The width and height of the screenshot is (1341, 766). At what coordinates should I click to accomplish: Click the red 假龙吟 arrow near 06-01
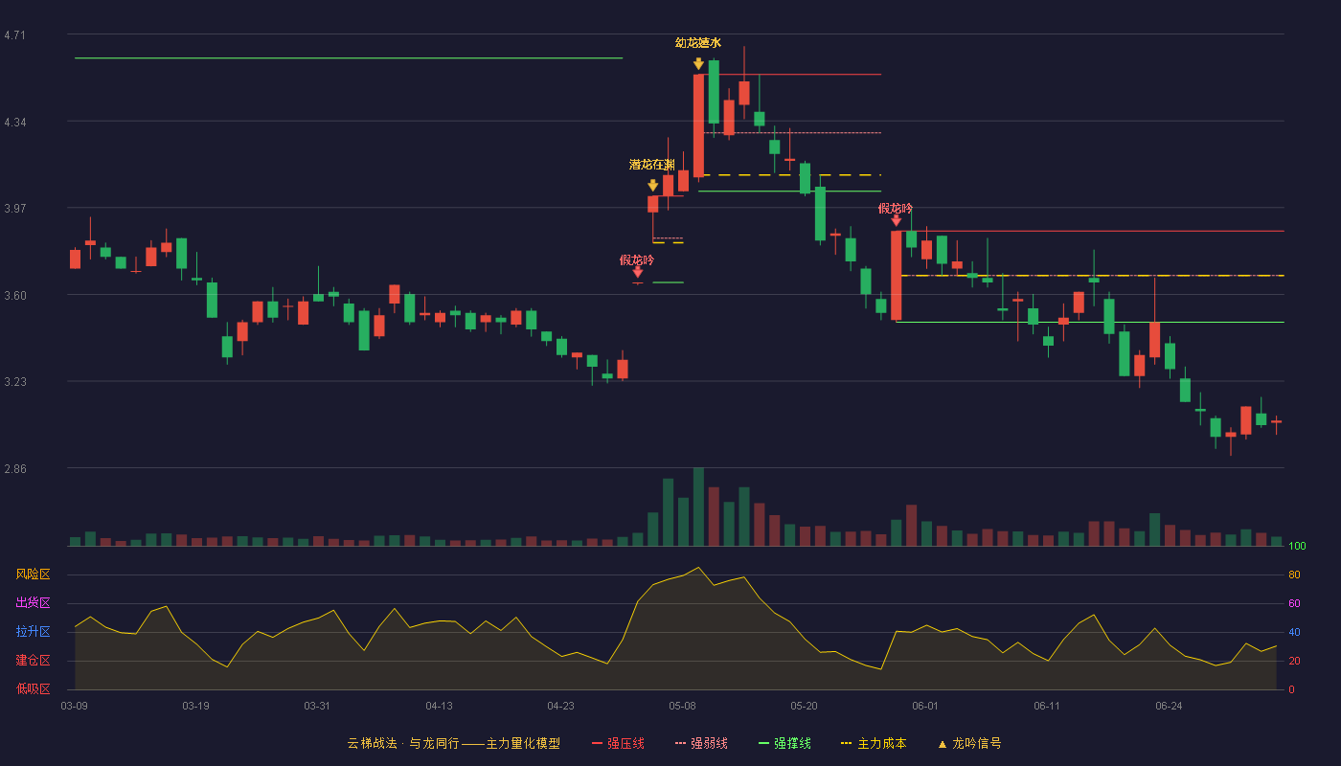896,220
